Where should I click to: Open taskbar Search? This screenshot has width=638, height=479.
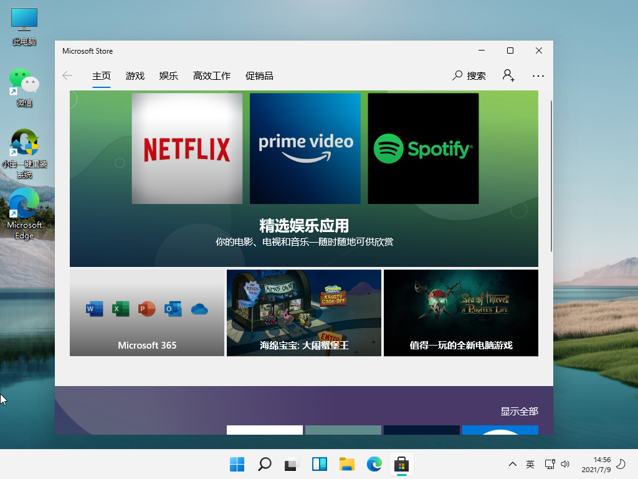pyautogui.click(x=264, y=464)
